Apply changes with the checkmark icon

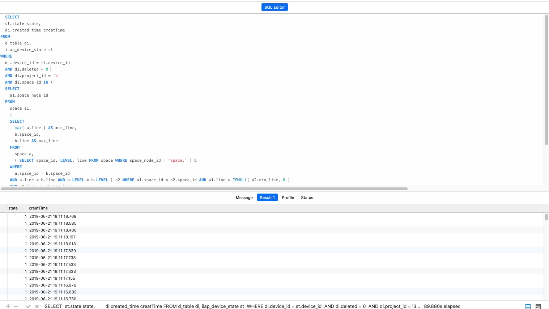[x=28, y=306]
